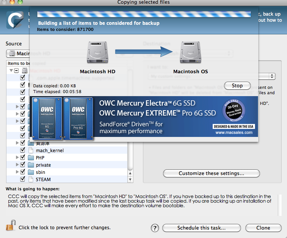Viewport: 287px width, 238px height.
Task: Select the PHP row label
Action: 40,158
